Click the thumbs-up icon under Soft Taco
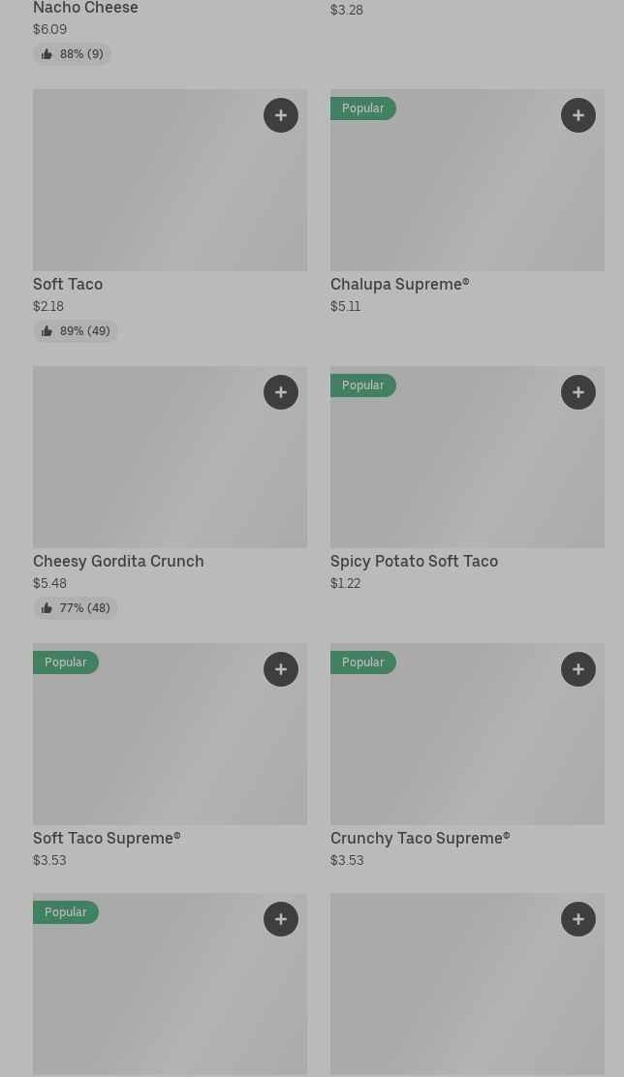The height and width of the screenshot is (1077, 624). tap(47, 331)
